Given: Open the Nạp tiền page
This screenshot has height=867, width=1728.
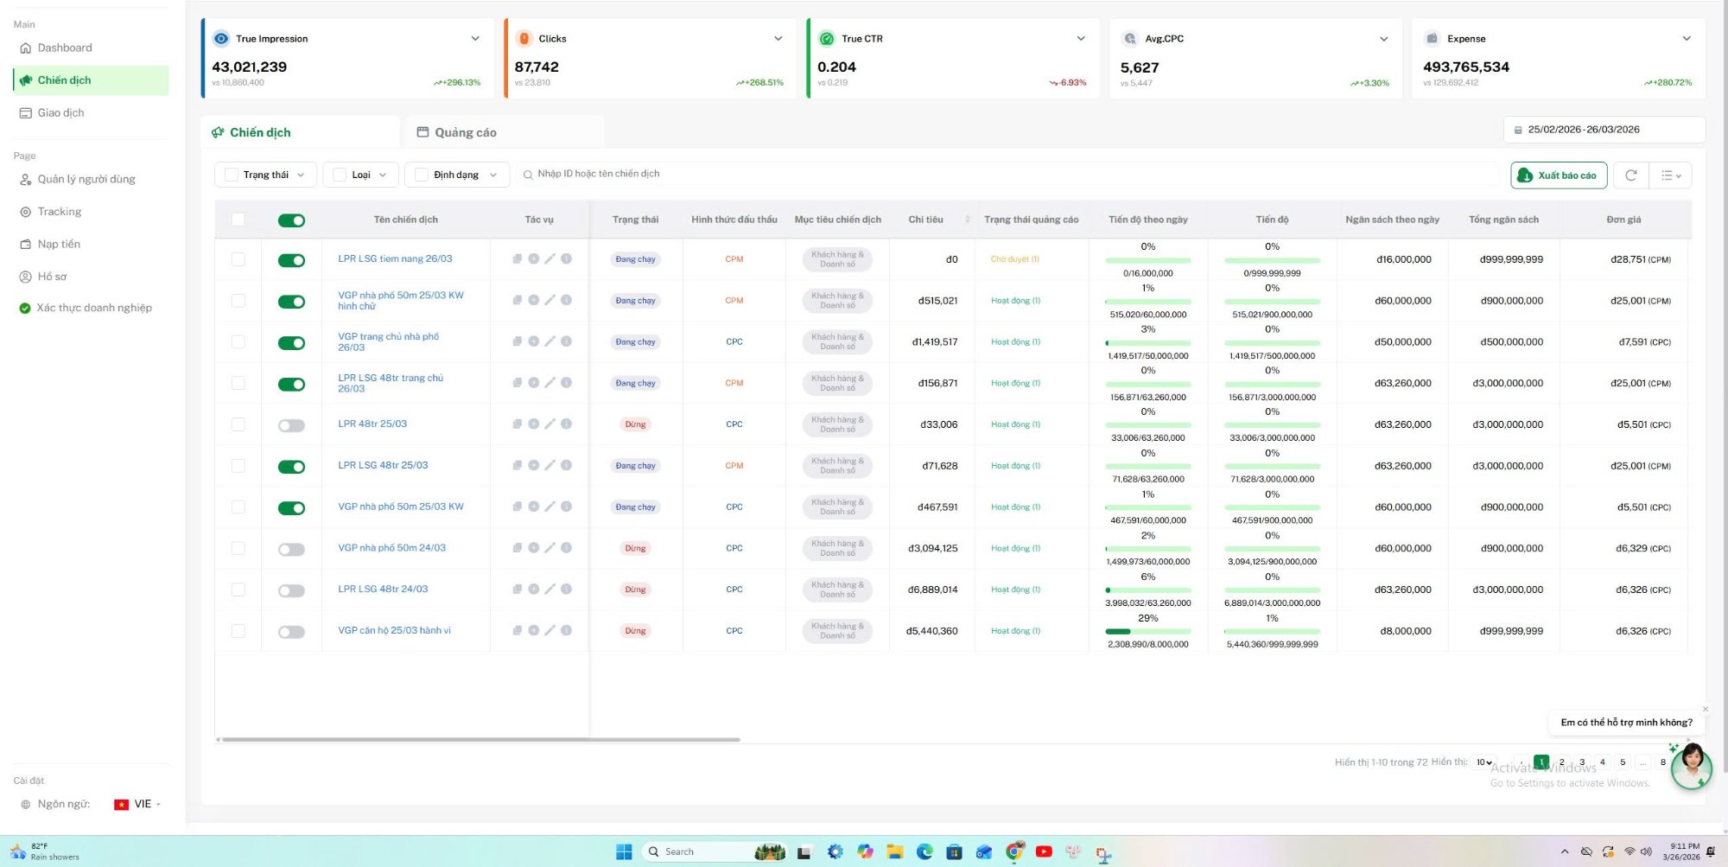Looking at the screenshot, I should pyautogui.click(x=59, y=244).
